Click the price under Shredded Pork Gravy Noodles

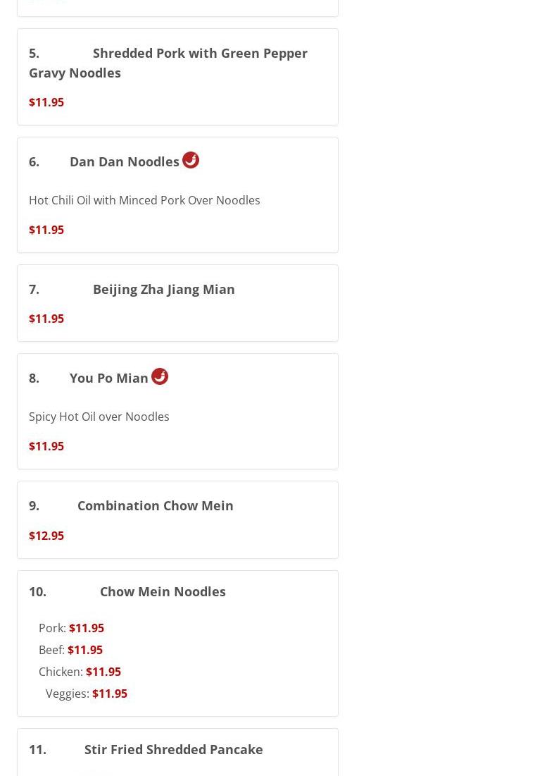coord(46,102)
